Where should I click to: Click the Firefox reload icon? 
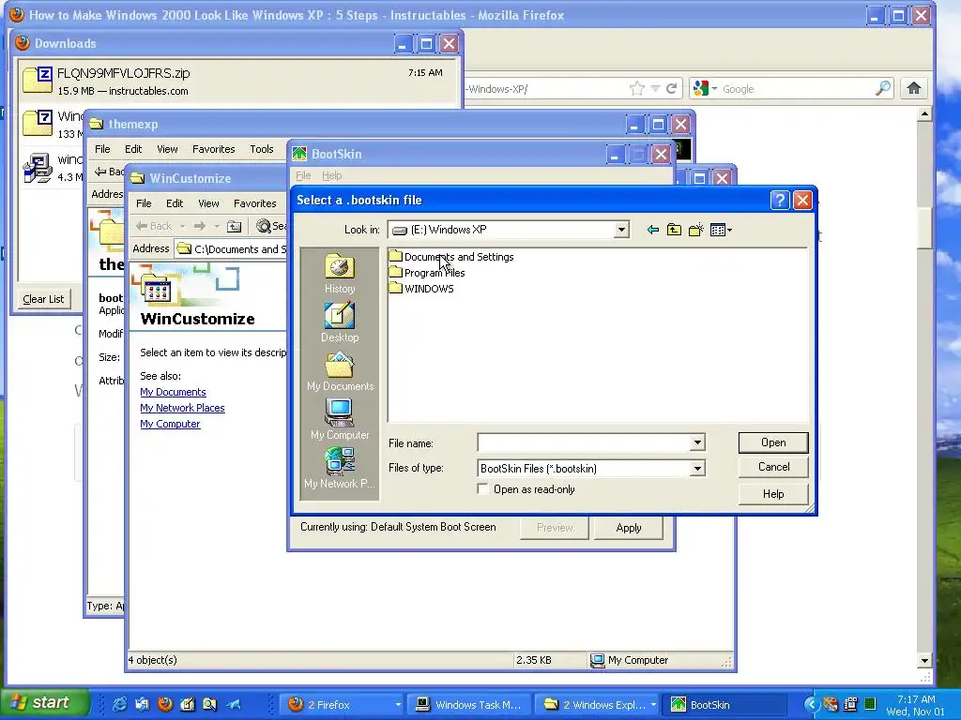click(672, 89)
